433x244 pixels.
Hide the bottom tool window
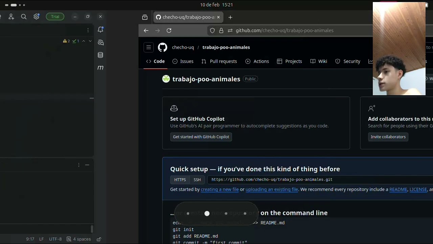pos(87,165)
